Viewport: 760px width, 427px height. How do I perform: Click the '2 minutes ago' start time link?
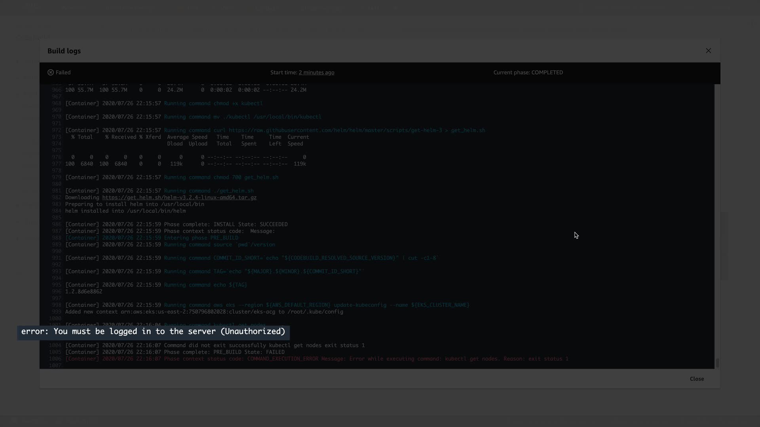316,72
